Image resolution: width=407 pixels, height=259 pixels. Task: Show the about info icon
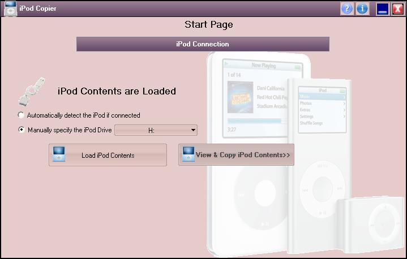click(x=362, y=9)
